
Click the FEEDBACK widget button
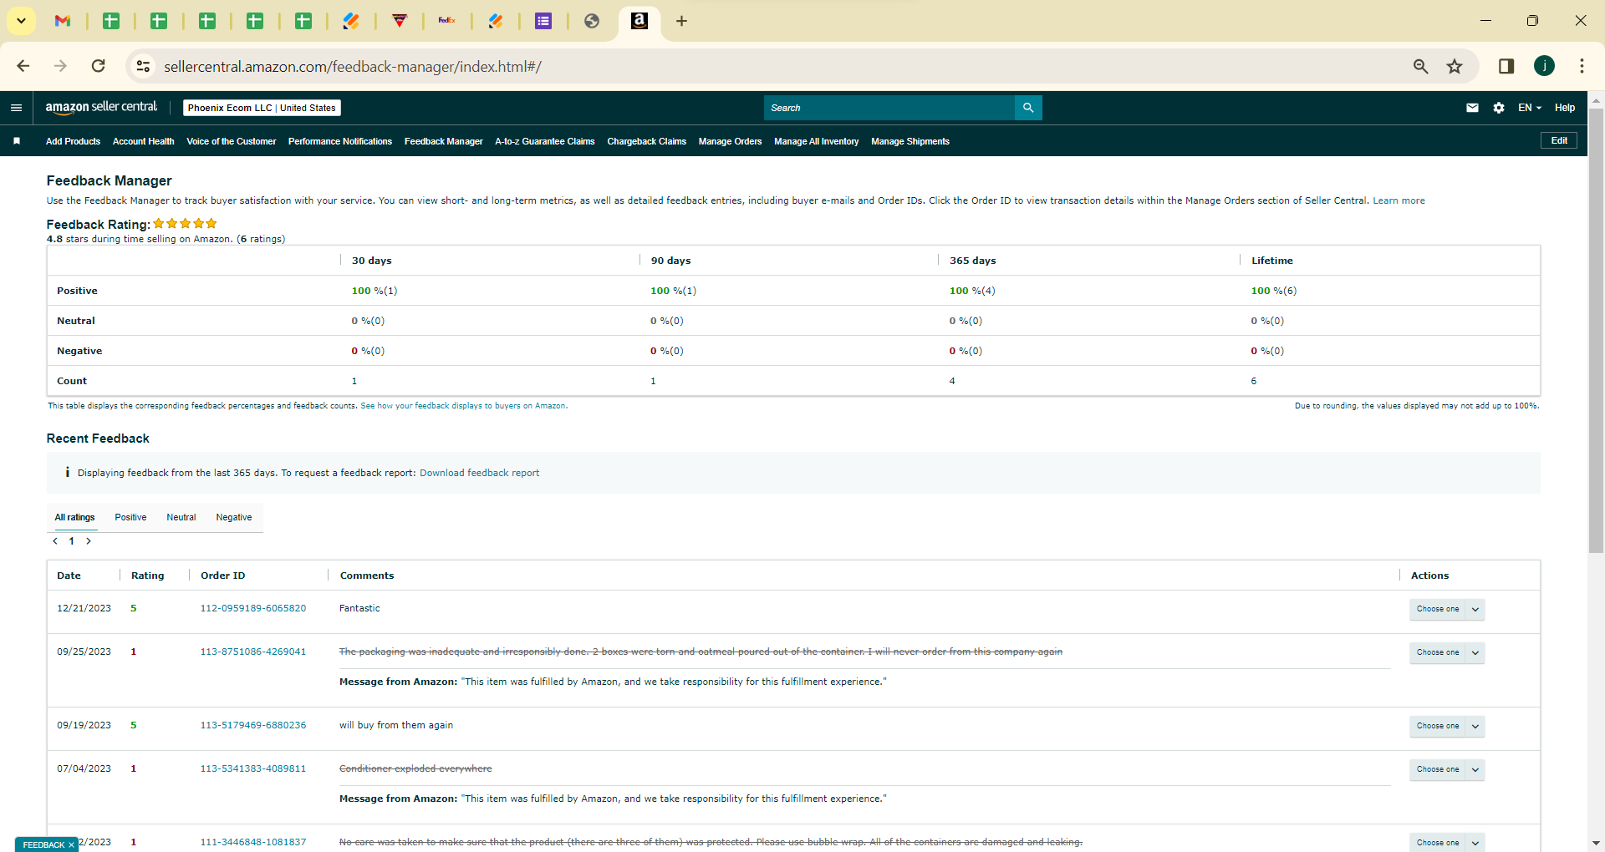click(x=43, y=845)
